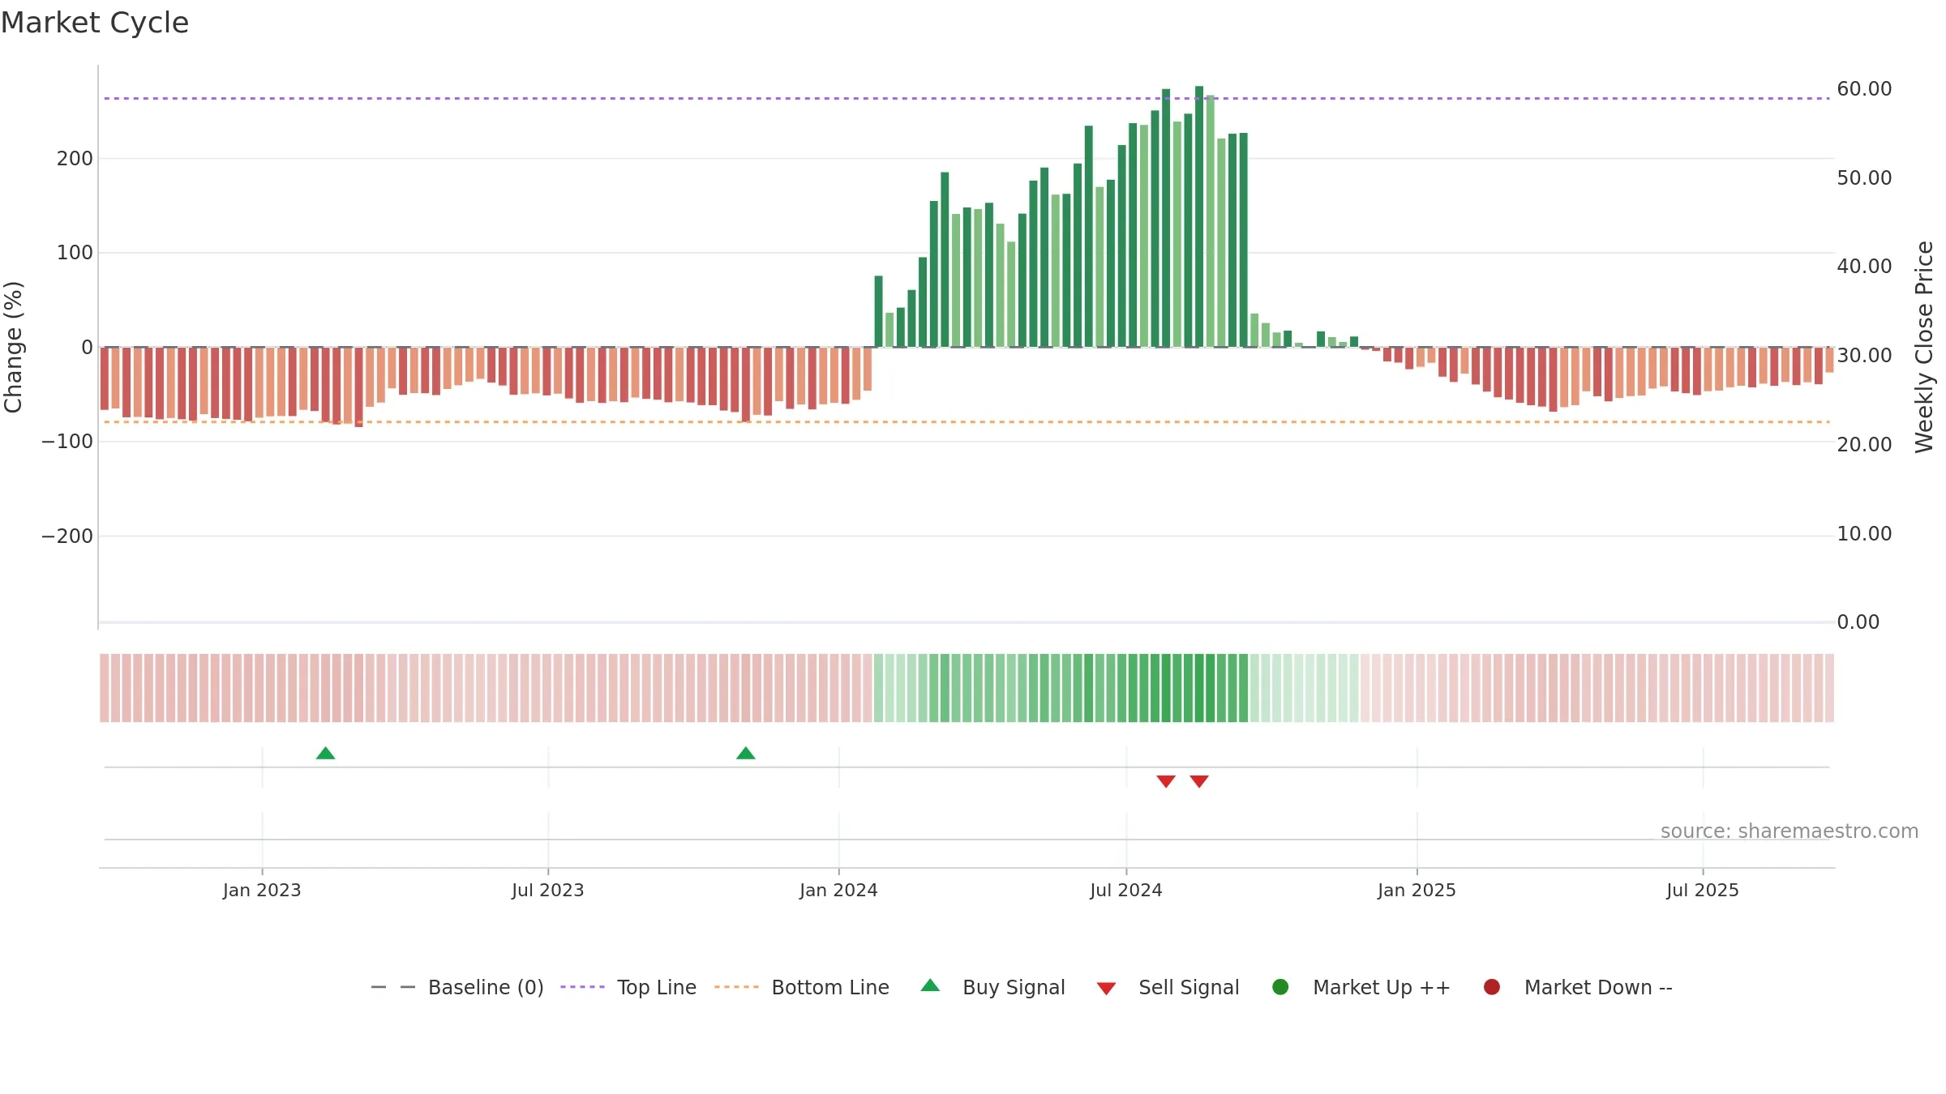Toggle Market Up ++ legend entry
Screen dimensions: 1946x1094
pyautogui.click(x=1361, y=987)
